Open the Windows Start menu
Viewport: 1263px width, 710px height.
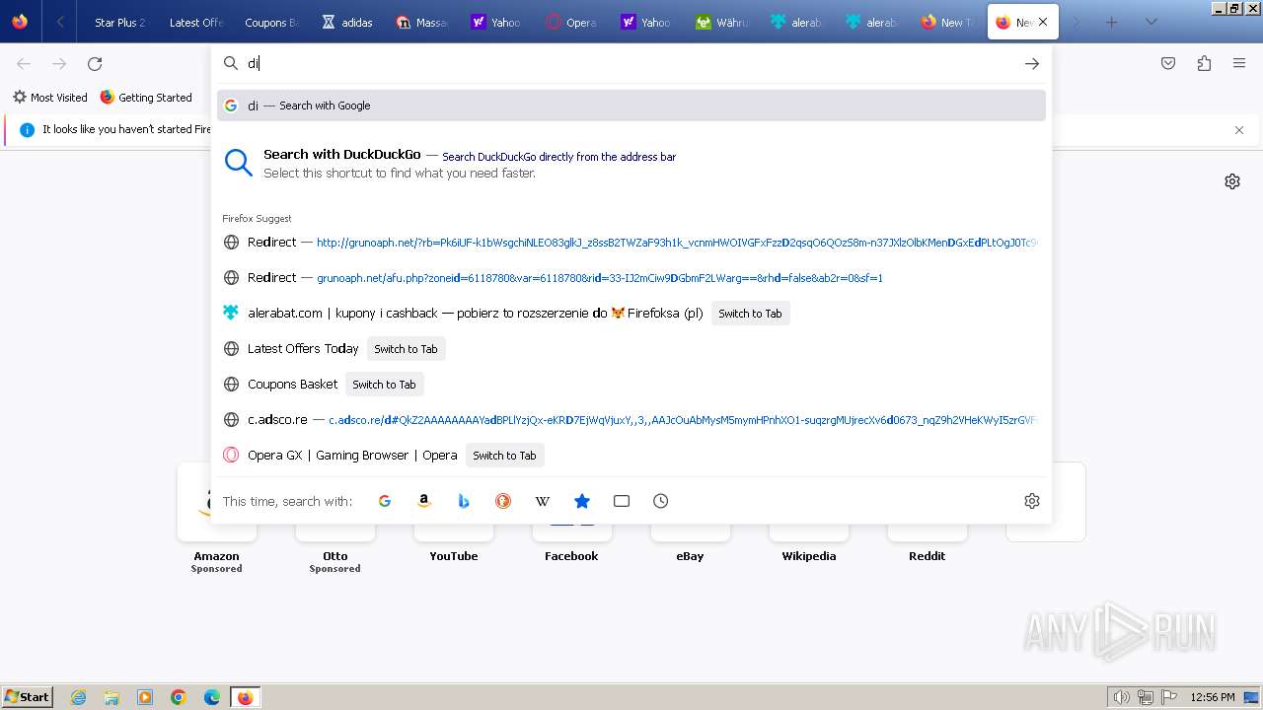[28, 697]
